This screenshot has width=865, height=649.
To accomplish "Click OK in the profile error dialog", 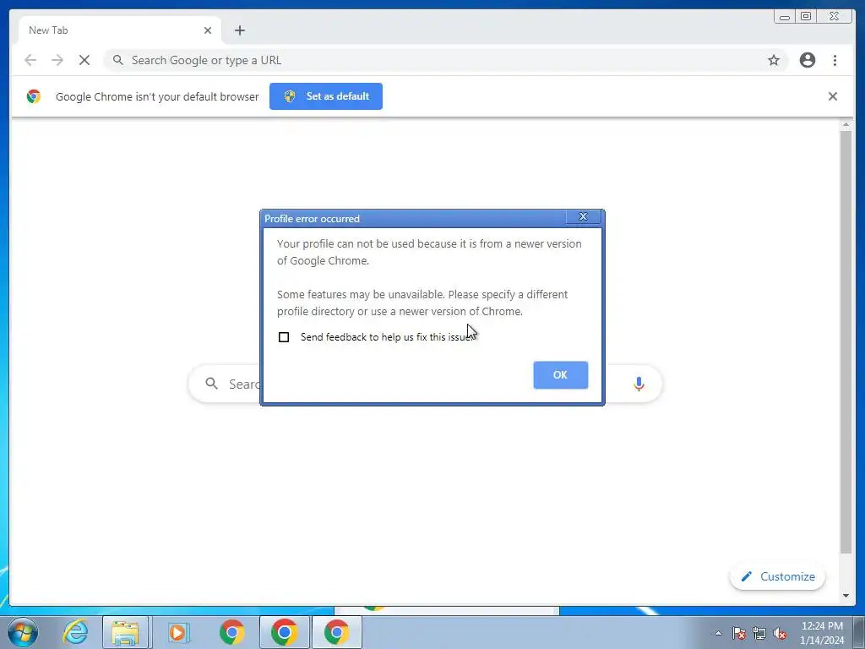I will [561, 374].
